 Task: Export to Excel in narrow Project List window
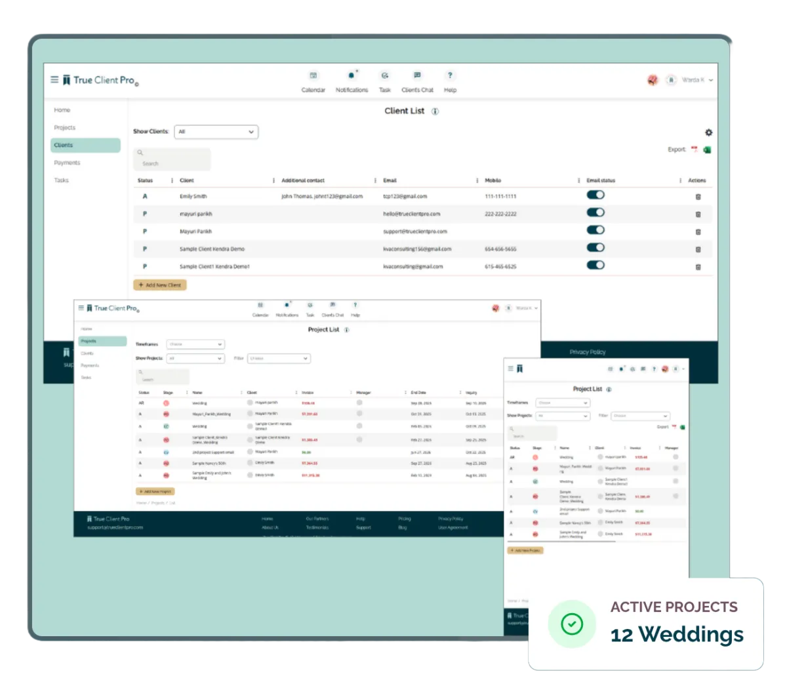coord(683,427)
